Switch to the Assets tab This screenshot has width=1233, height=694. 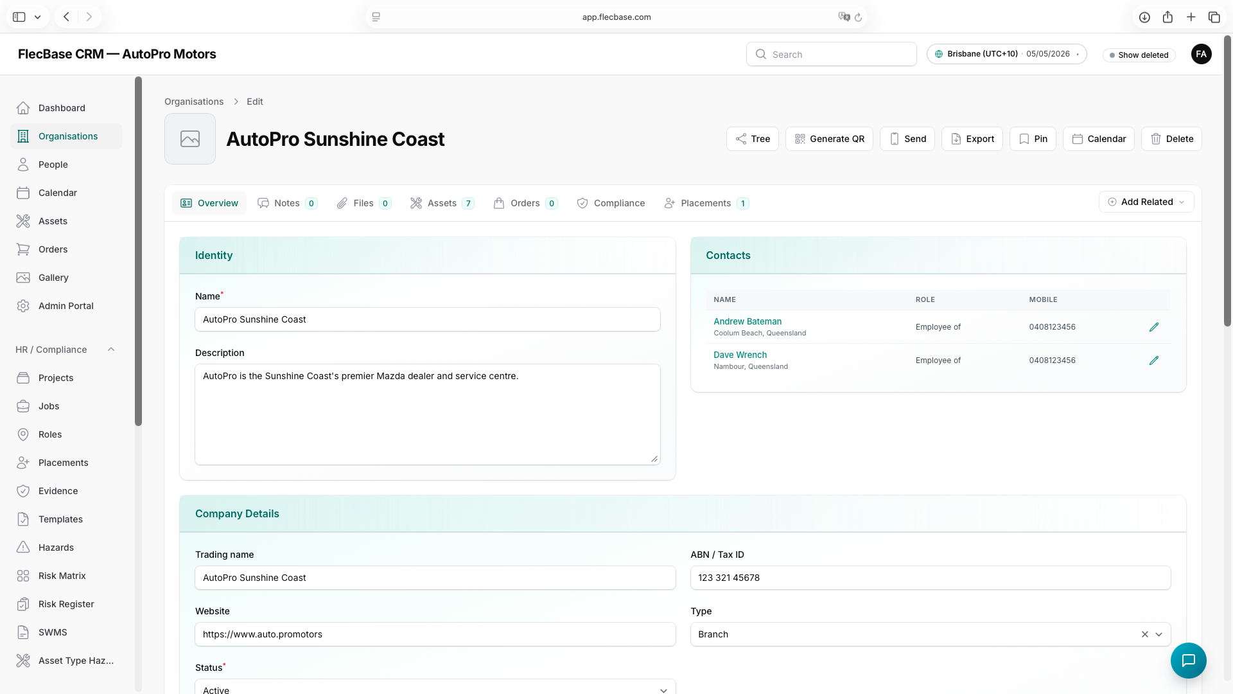tap(442, 203)
